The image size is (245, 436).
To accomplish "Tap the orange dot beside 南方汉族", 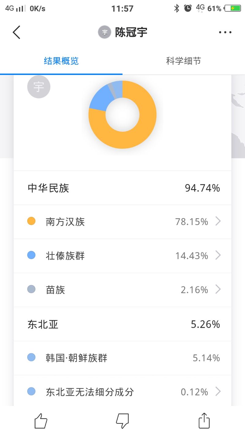I will point(32,221).
